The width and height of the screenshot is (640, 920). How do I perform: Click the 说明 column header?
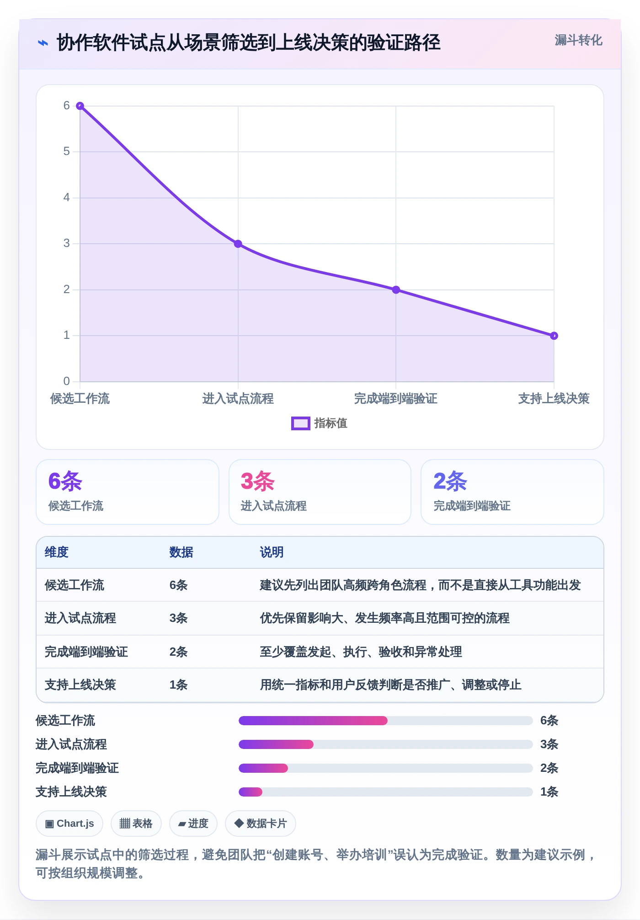pyautogui.click(x=272, y=552)
